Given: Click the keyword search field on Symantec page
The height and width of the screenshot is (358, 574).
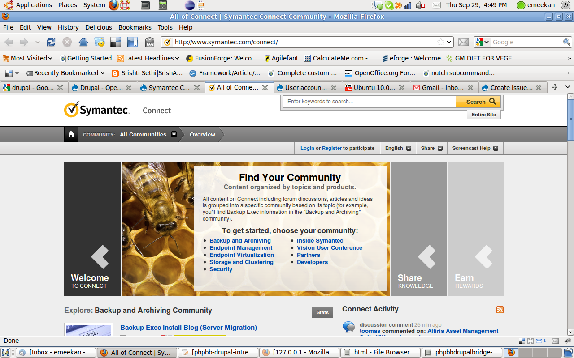Looking at the screenshot, I should pyautogui.click(x=370, y=102).
